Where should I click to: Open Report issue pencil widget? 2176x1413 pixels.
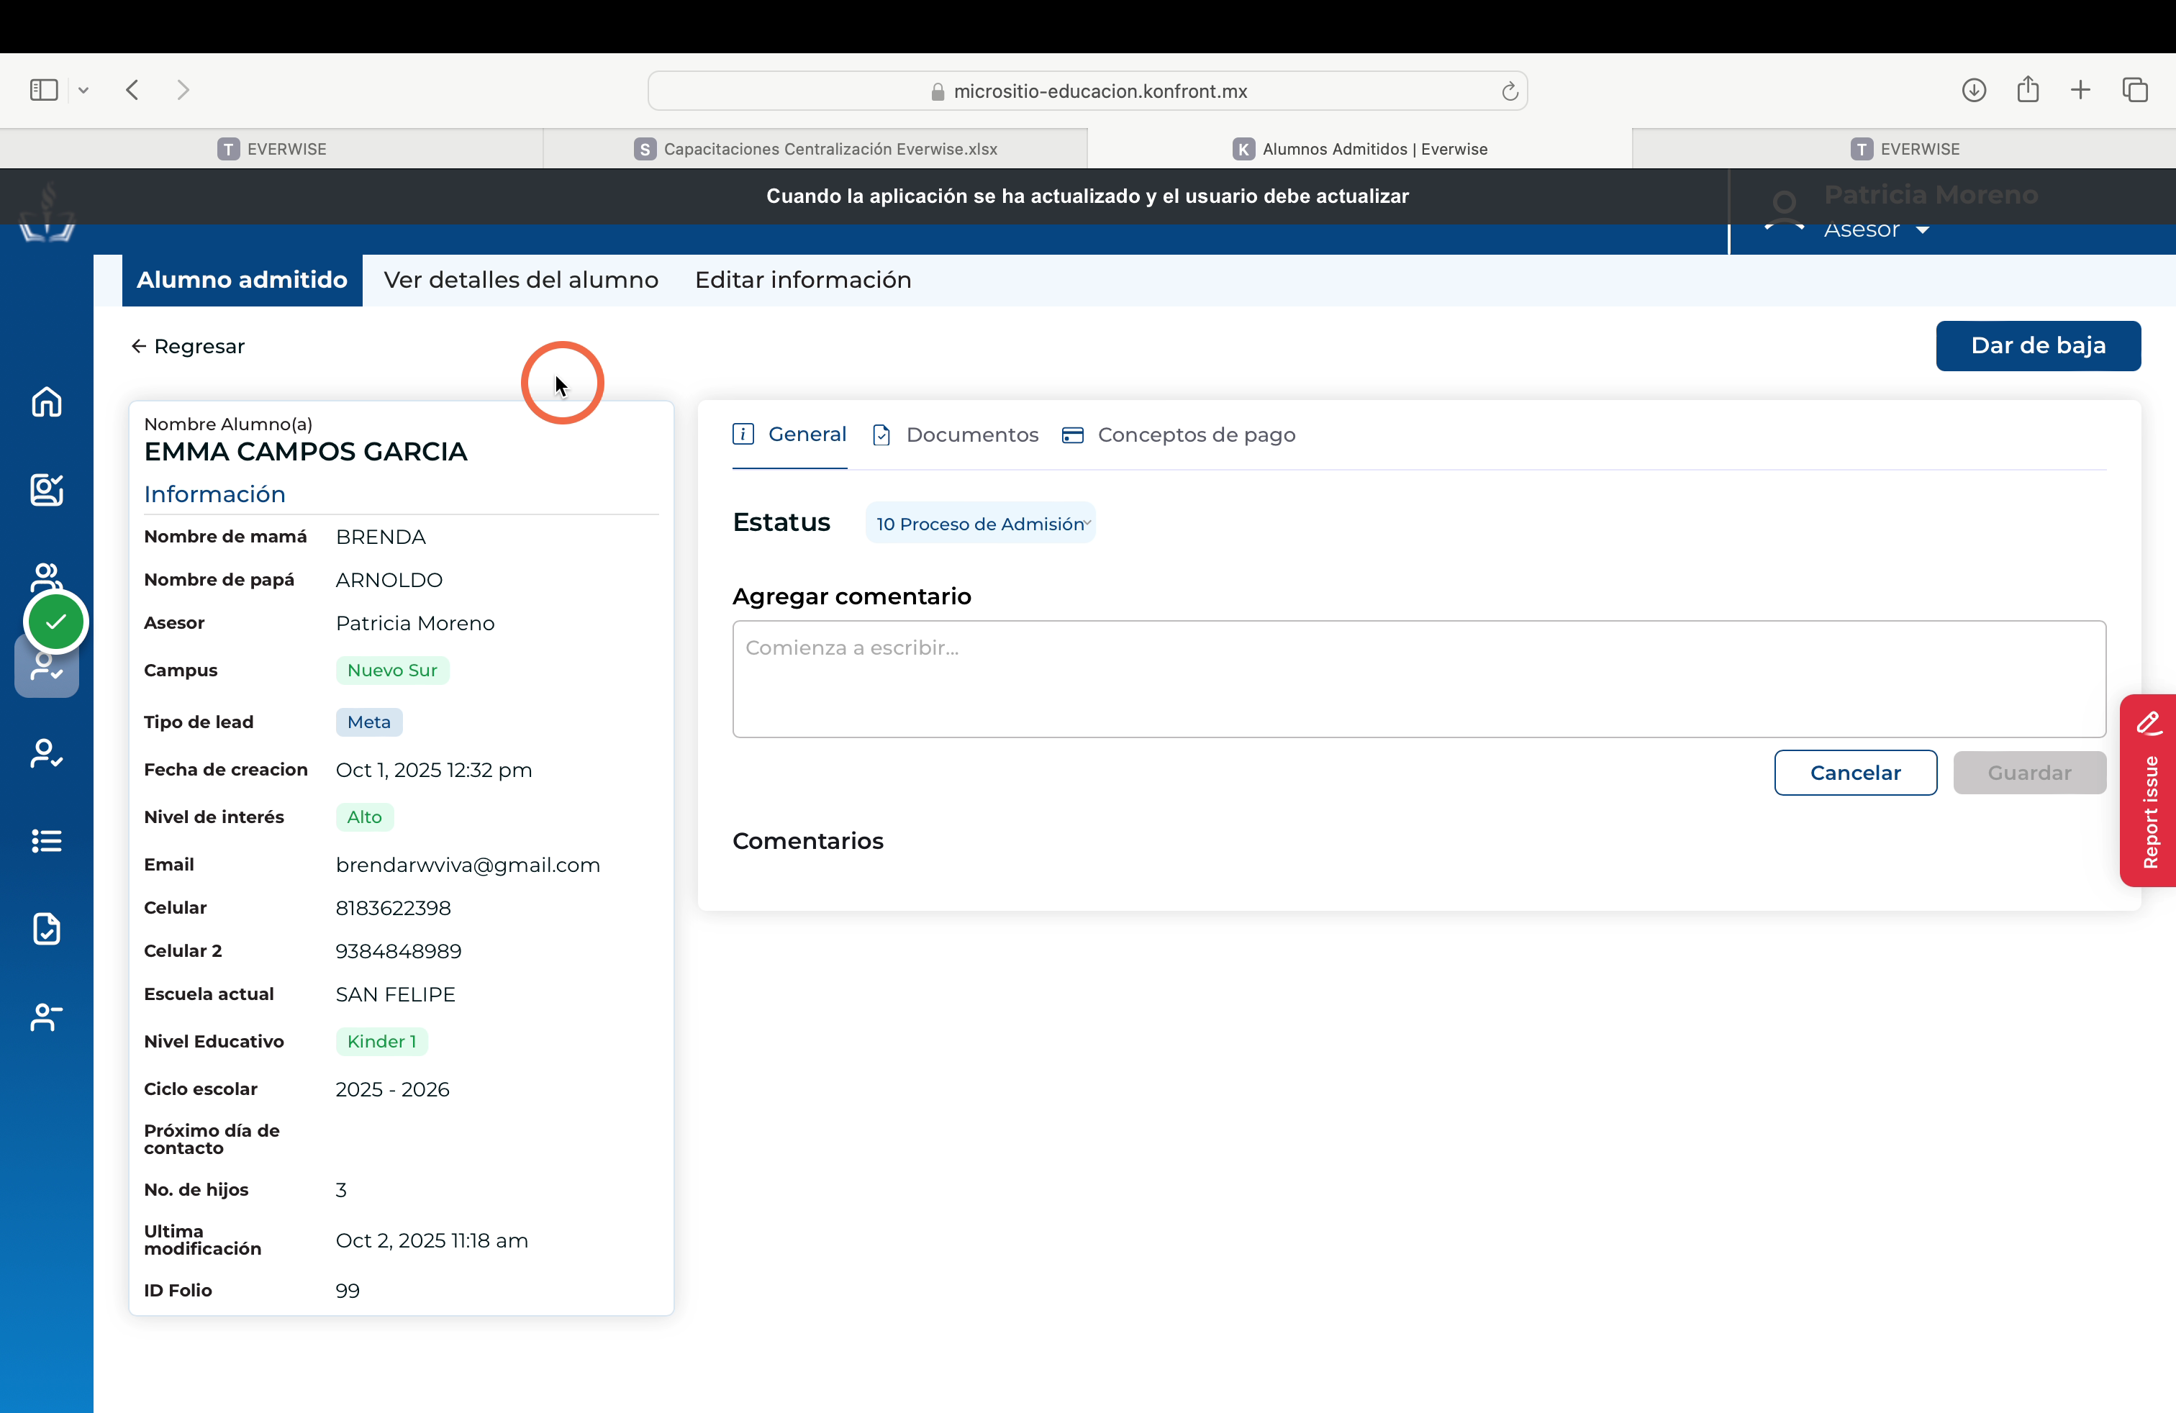tap(2149, 791)
